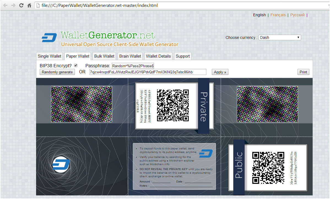Viewport: 330px width, 199px height.
Task: Click the right halftone pattern image
Action: pyautogui.click(x=267, y=104)
